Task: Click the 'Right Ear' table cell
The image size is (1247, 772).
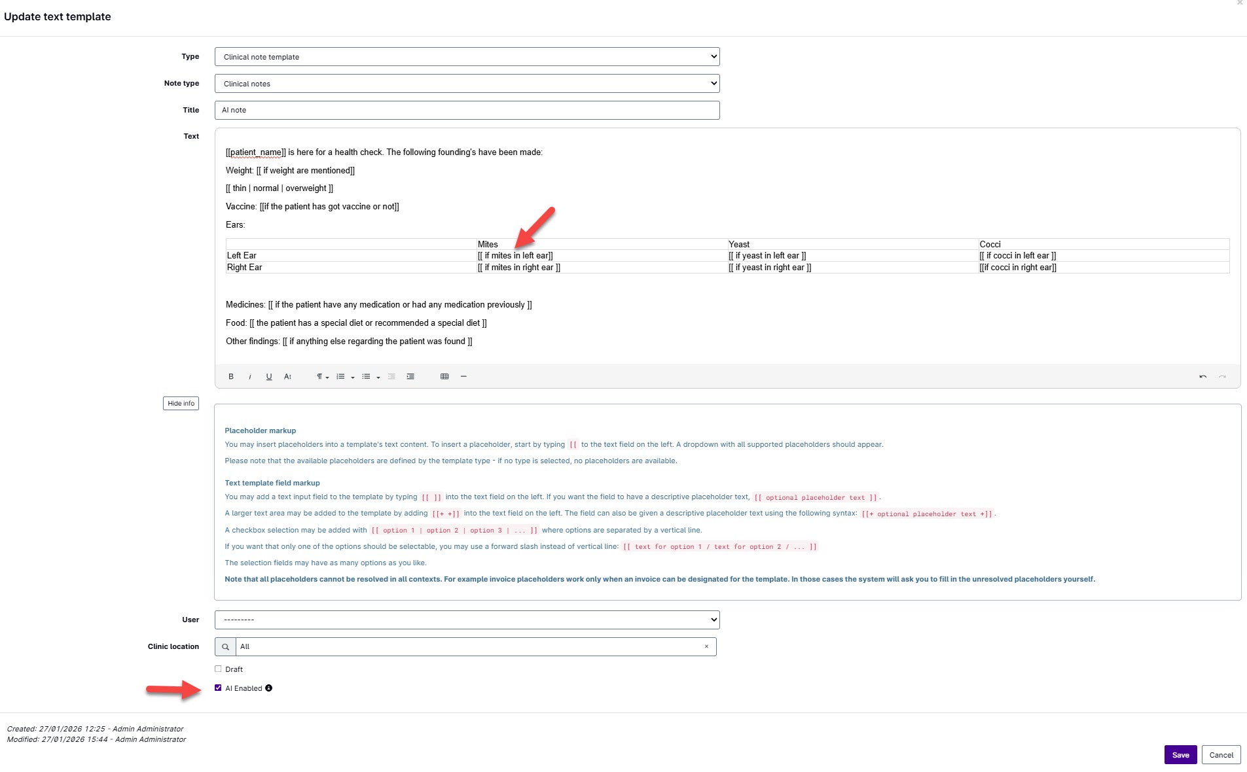Action: coord(352,268)
